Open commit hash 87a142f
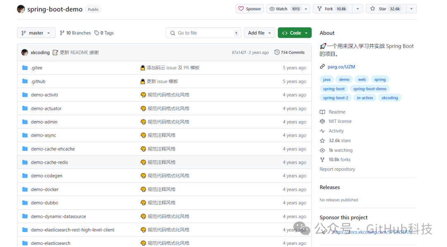This screenshot has height=247, width=447. tap(239, 53)
